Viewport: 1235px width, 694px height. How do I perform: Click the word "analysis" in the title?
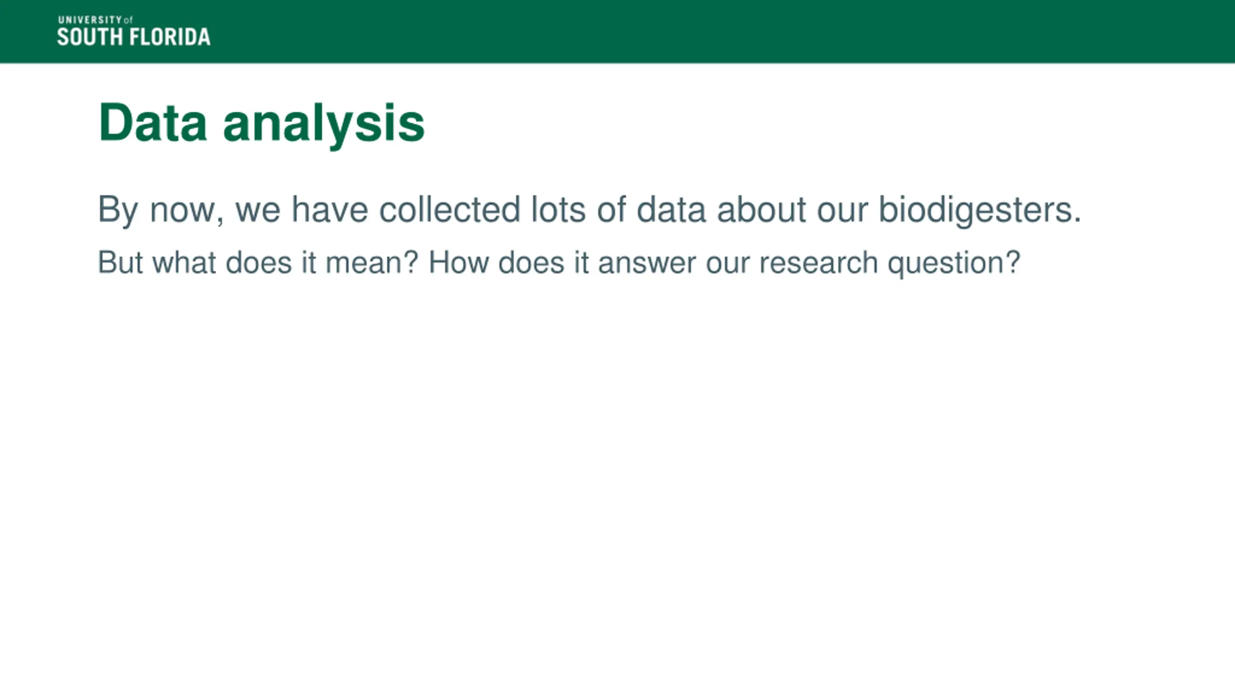[x=324, y=124]
